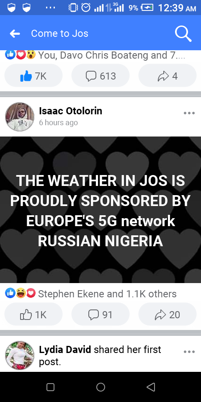Share the top post with 4 shares

(167, 76)
